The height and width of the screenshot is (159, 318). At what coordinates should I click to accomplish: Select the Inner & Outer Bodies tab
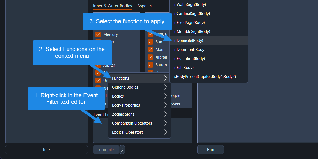(112, 6)
